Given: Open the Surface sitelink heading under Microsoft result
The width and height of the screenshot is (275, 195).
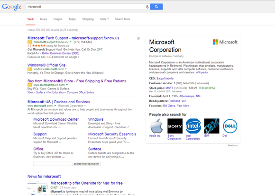Looking at the screenshot, I should (x=95, y=149).
